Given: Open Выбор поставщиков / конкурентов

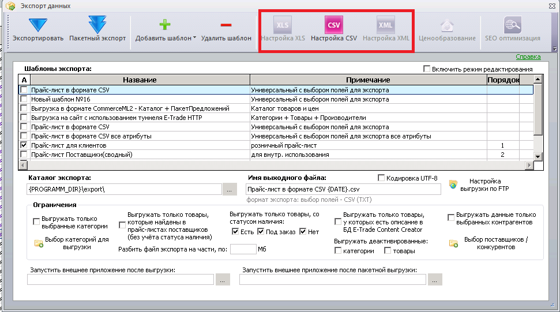Looking at the screenshot, I should click(488, 243).
